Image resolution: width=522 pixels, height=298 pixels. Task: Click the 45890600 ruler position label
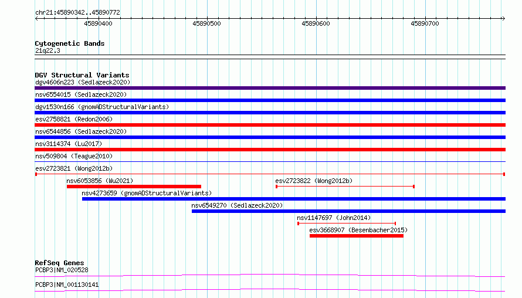(316, 23)
